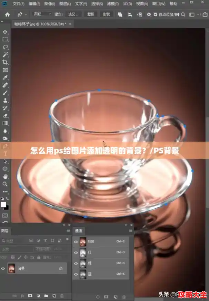Hide the RGB channel eye

click(x=76, y=242)
